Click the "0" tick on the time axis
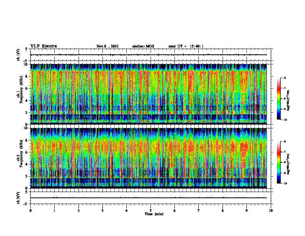This screenshot has width=305, height=236. pos(30,211)
